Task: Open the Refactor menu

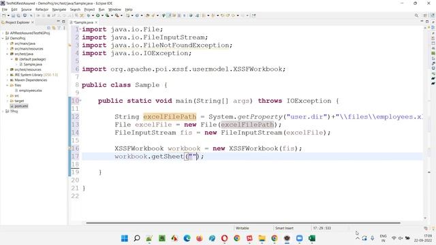Action: pyautogui.click(x=42, y=10)
